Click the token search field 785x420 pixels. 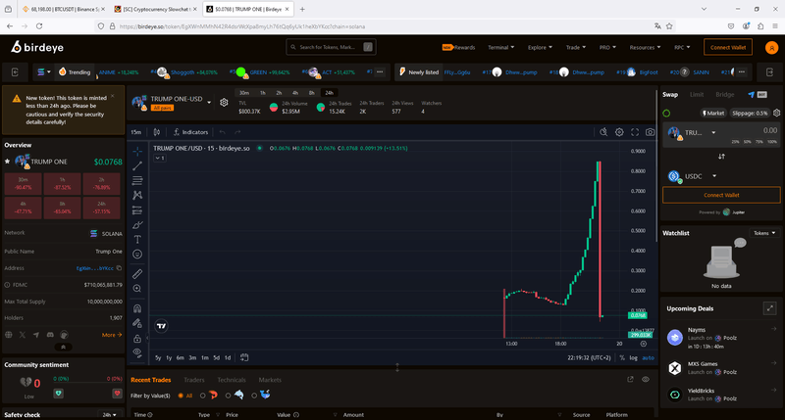point(331,47)
